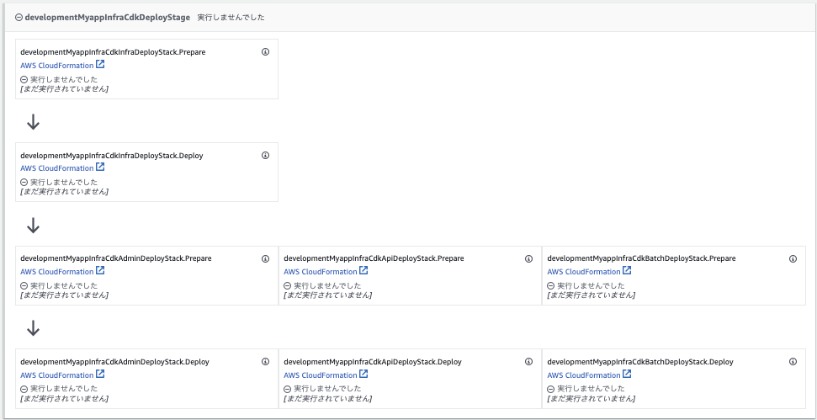817x420 pixels.
Task: Click the developmentMyappInfraCdkApiDeployStack.Deploy action name
Action: (373, 362)
